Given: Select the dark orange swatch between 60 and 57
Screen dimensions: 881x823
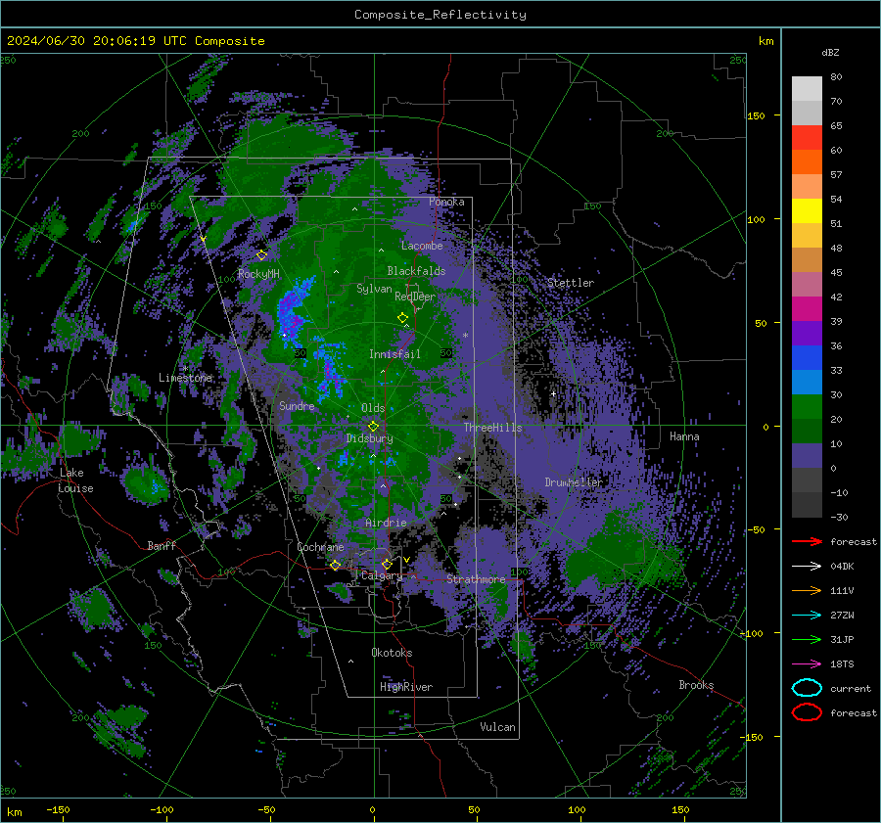Looking at the screenshot, I should [x=807, y=162].
